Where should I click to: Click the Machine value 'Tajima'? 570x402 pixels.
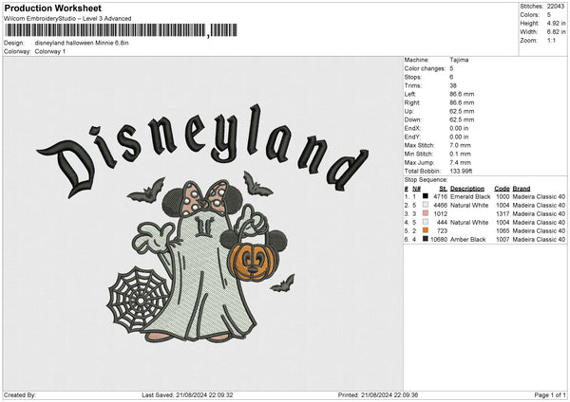click(459, 60)
